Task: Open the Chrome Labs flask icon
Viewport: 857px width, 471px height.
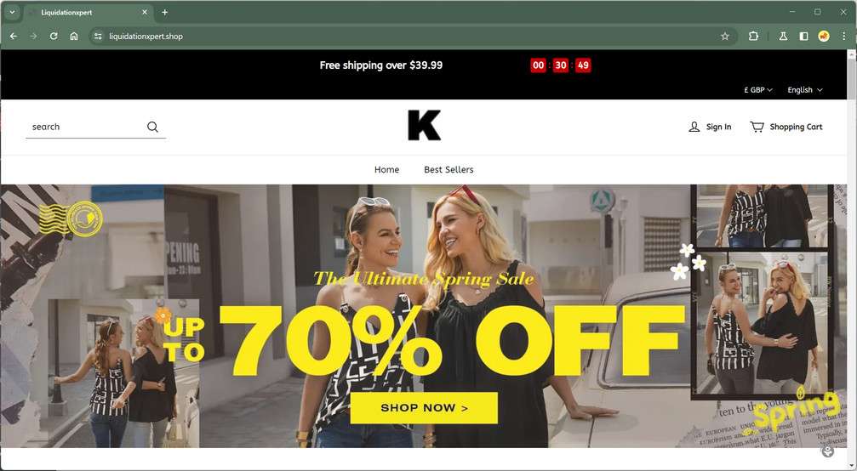Action: click(783, 36)
